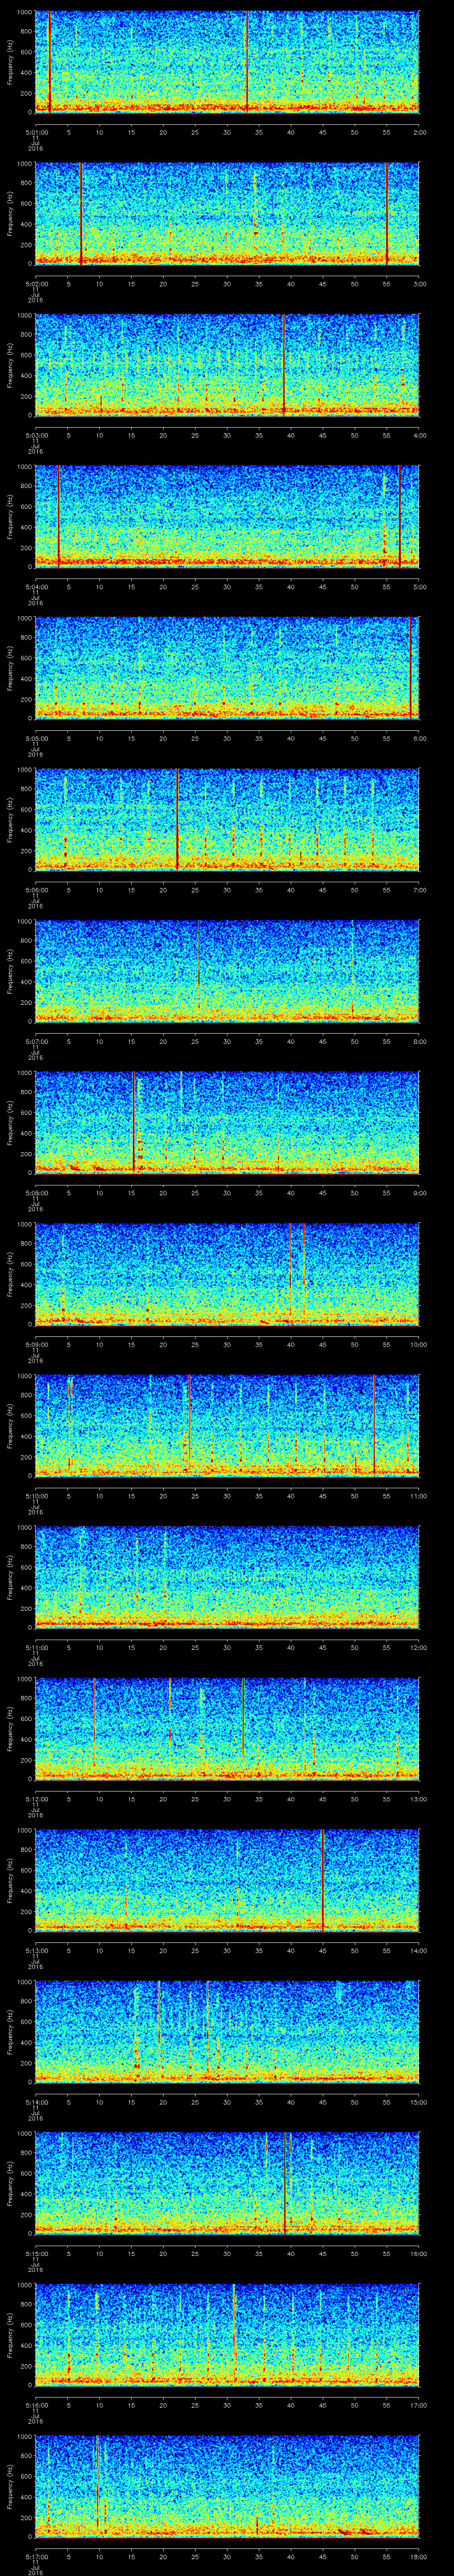Choose the spectrogram panel starting at 5:16:00
The image size is (454, 2576).
point(227,2335)
